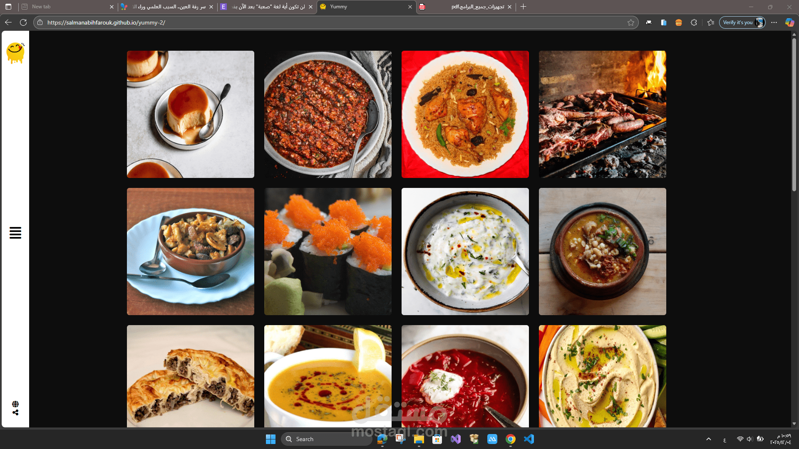Open Microsoft Edge from the taskbar
This screenshot has height=449, width=799.
382,439
